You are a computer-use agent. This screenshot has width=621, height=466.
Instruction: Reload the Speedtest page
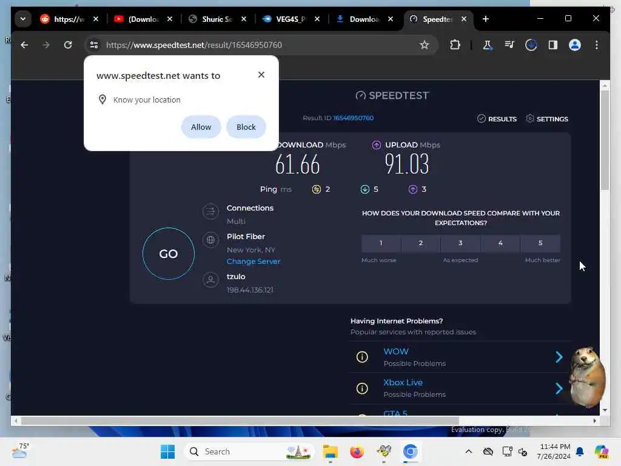[x=68, y=45]
